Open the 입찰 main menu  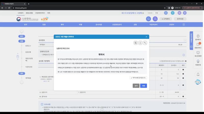pyautogui.click(x=44, y=25)
